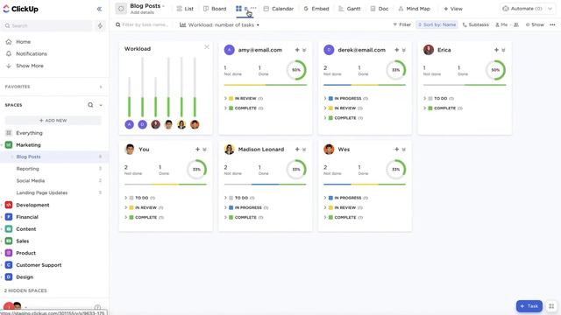561x315 pixels.
Task: Show the 2 hidden spaces
Action: click(x=25, y=290)
